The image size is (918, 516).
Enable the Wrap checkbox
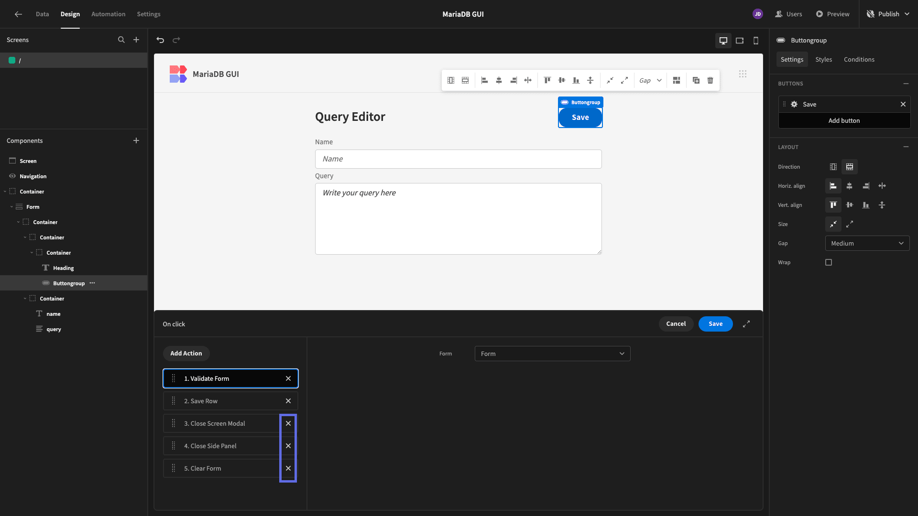(x=829, y=262)
